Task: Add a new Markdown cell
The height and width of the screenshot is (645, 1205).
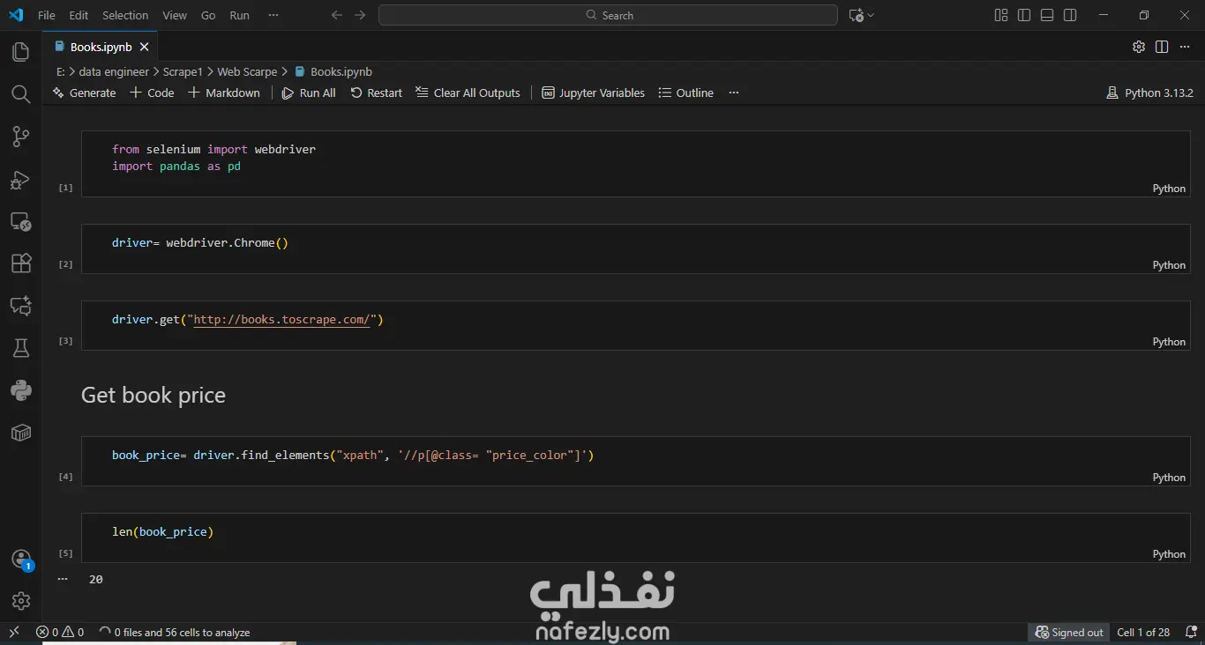Action: [224, 93]
